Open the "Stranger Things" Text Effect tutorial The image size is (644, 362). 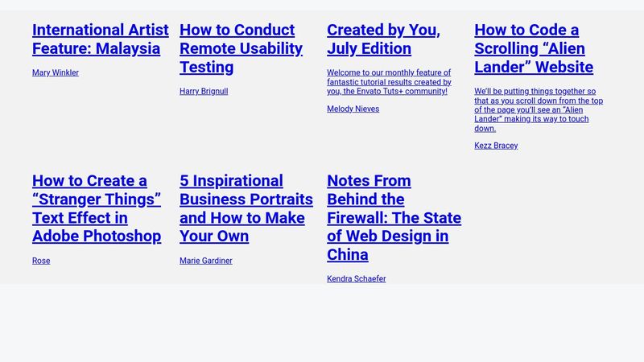(97, 208)
